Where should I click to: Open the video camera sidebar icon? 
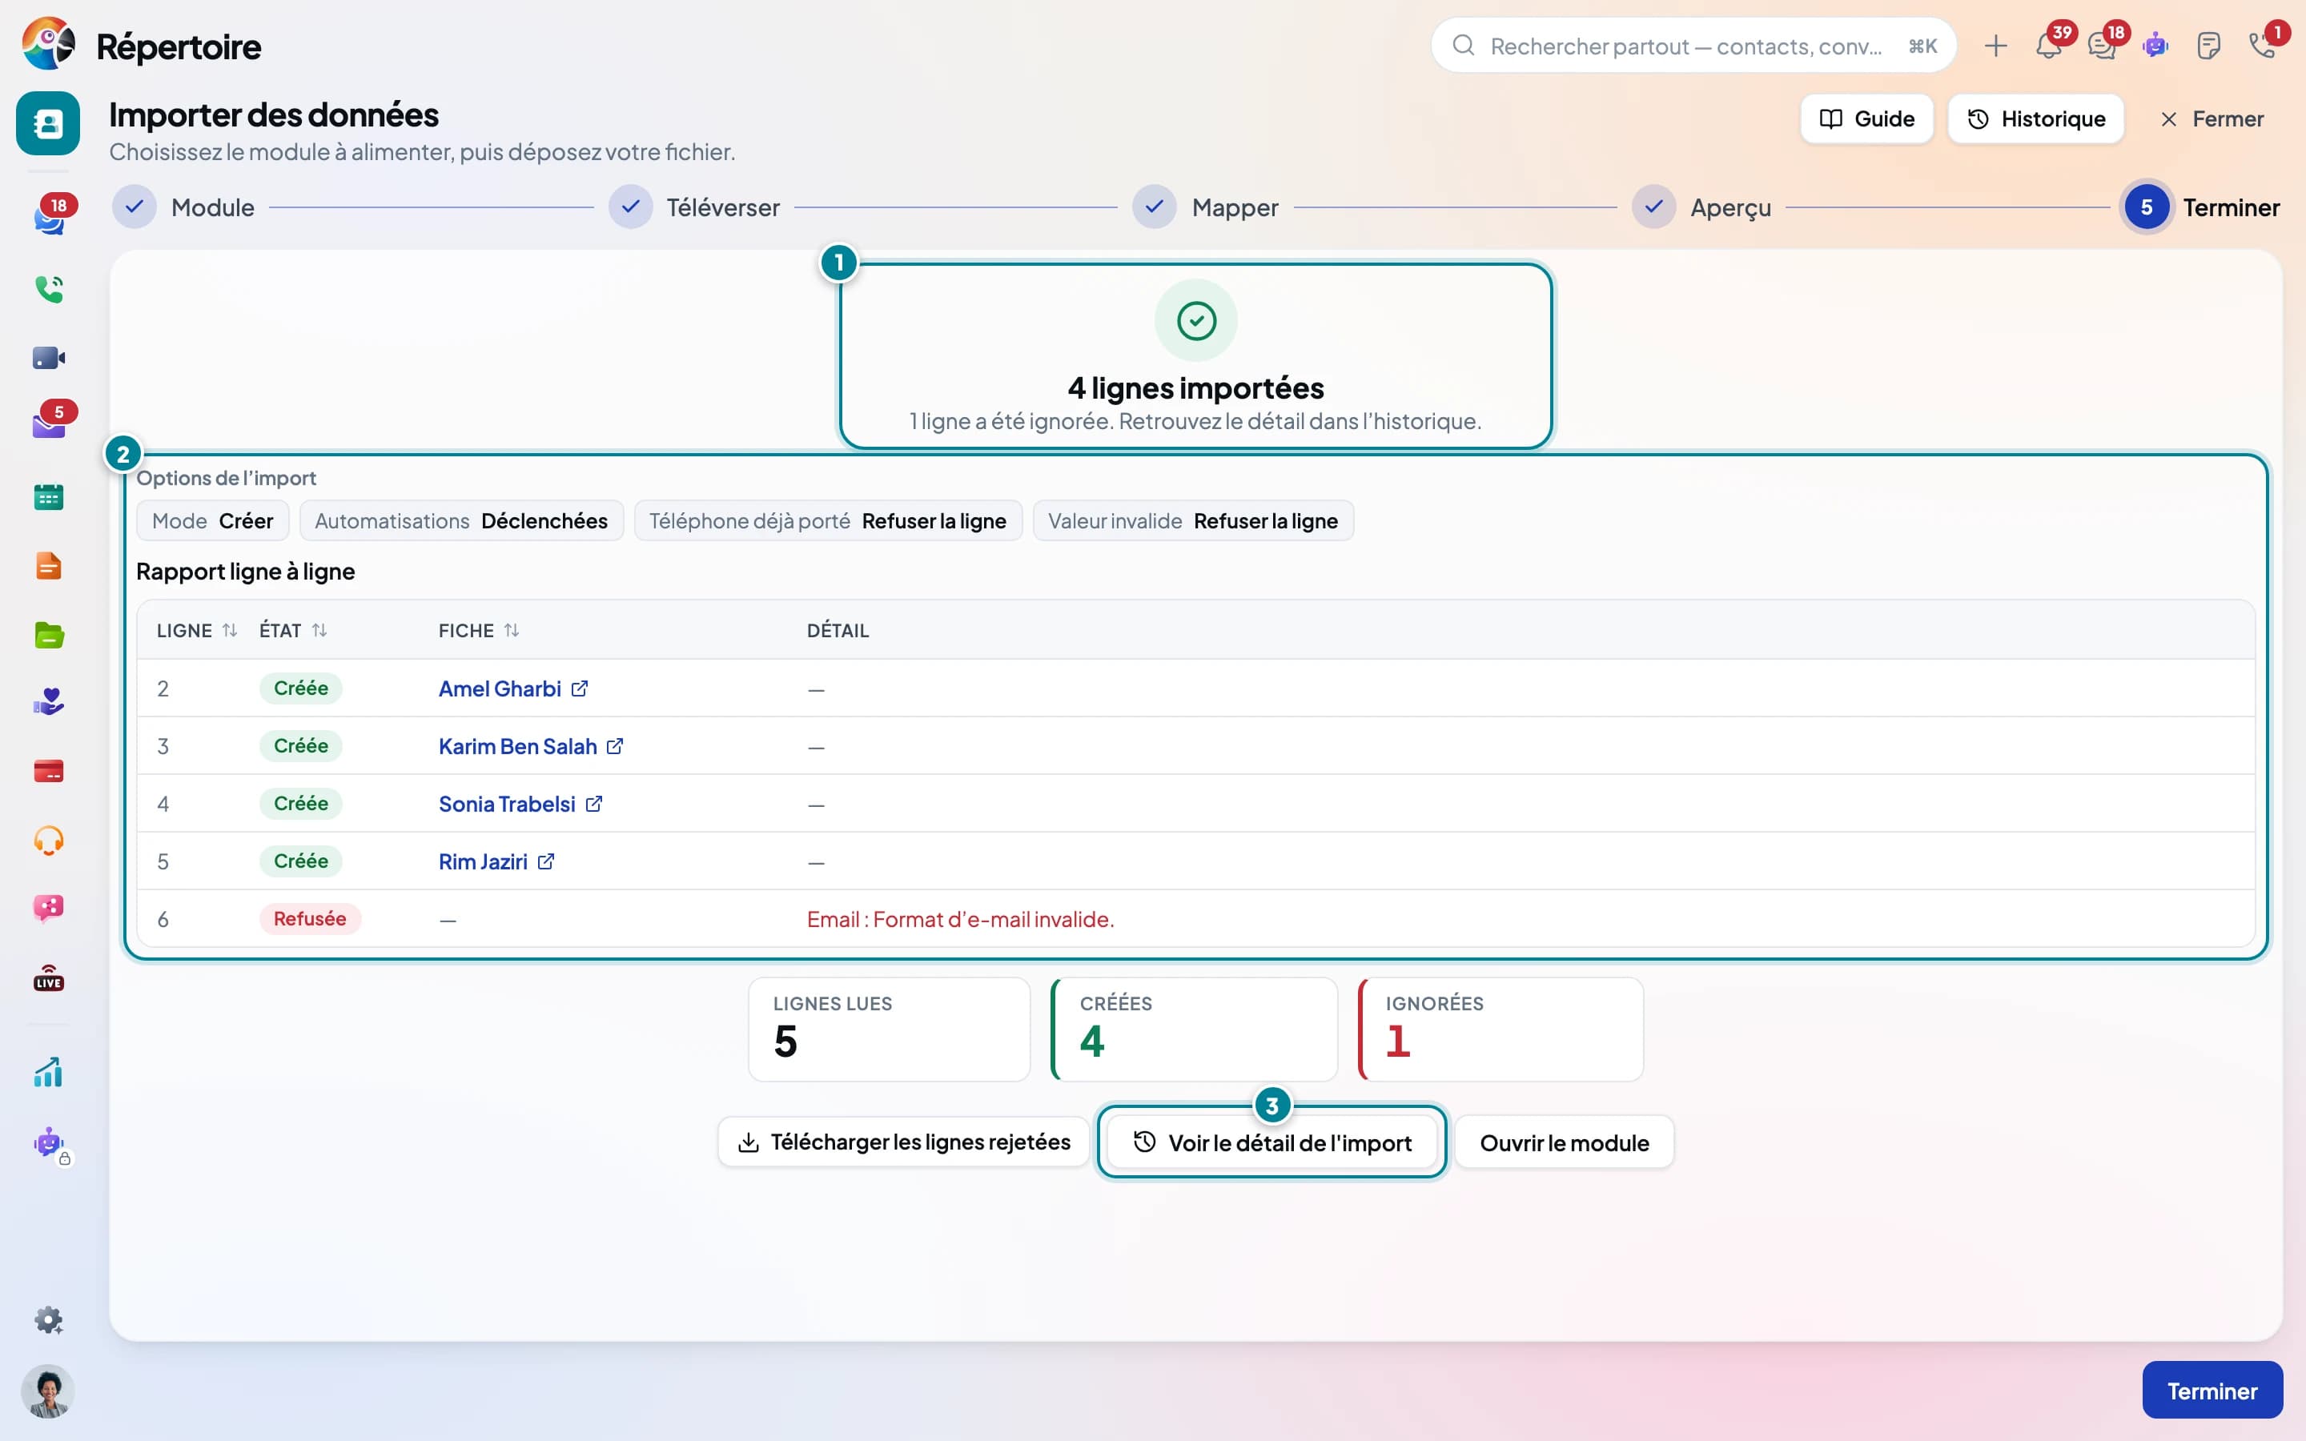click(49, 357)
